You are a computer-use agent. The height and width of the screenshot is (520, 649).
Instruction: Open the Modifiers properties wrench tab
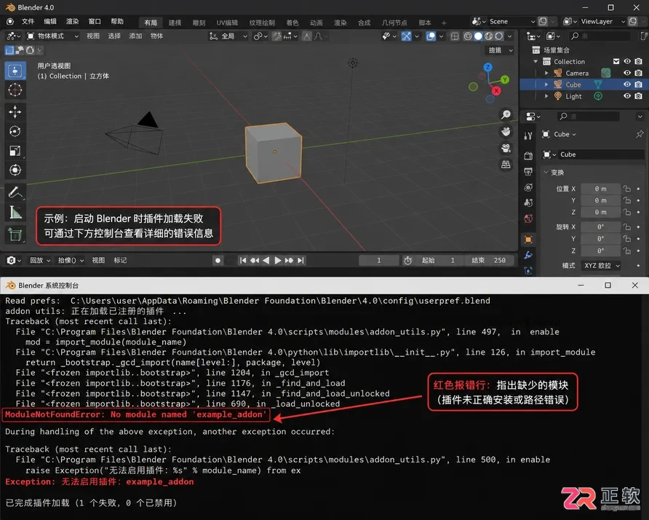528,255
